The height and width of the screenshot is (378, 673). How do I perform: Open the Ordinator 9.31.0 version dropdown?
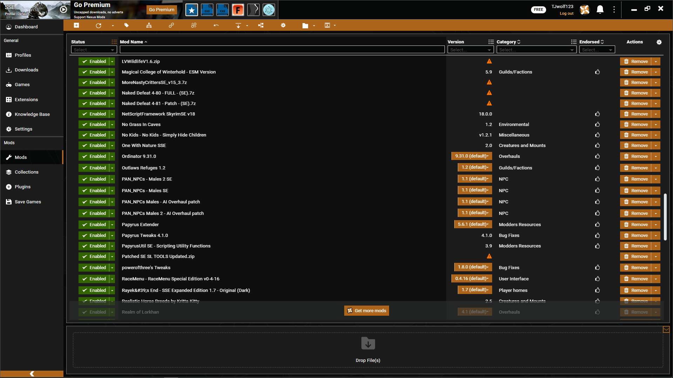coord(472,156)
